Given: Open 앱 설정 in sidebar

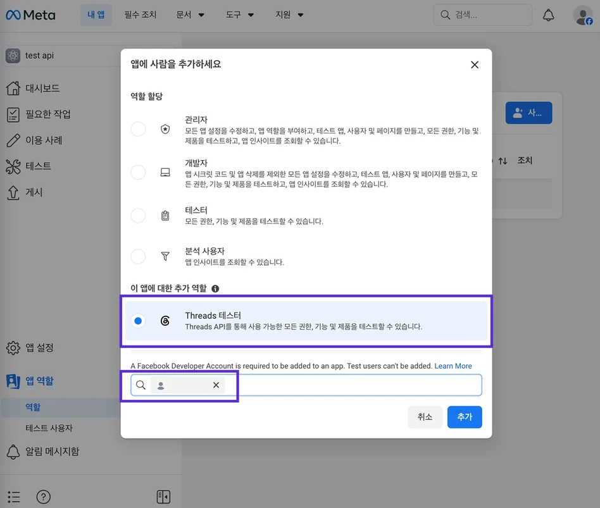Looking at the screenshot, I should (x=39, y=348).
